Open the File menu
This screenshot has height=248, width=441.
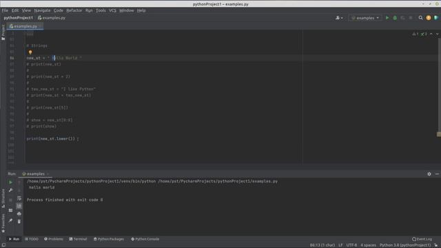pos(5,10)
